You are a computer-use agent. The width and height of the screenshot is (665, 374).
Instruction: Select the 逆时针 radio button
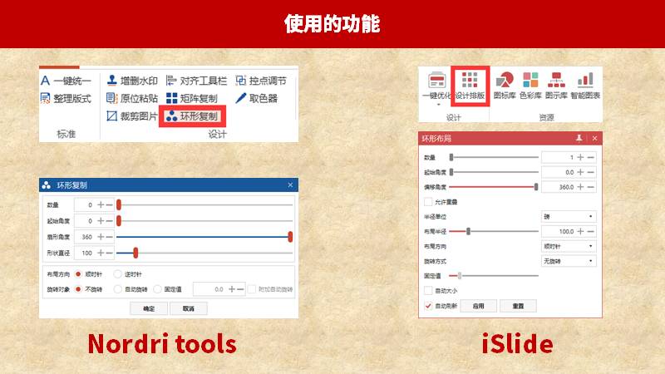point(118,274)
